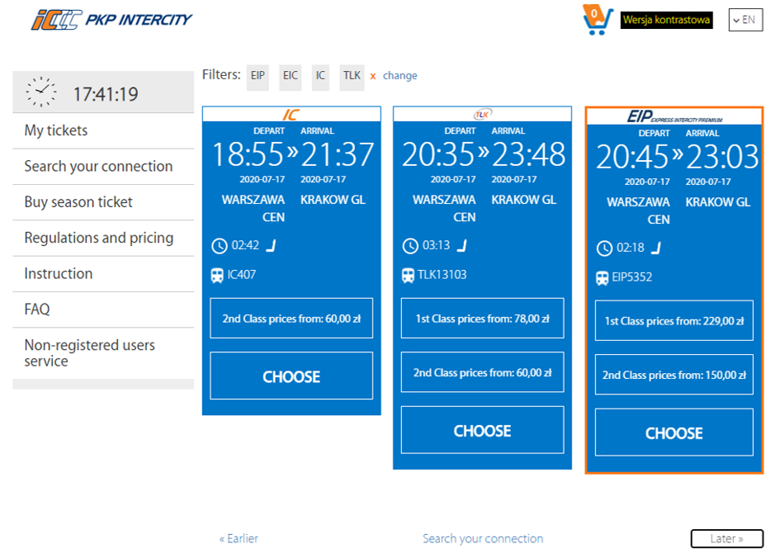Show later connections

click(x=726, y=539)
